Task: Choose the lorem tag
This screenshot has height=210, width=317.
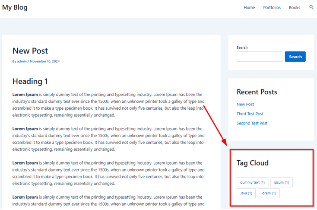Action: (269, 193)
